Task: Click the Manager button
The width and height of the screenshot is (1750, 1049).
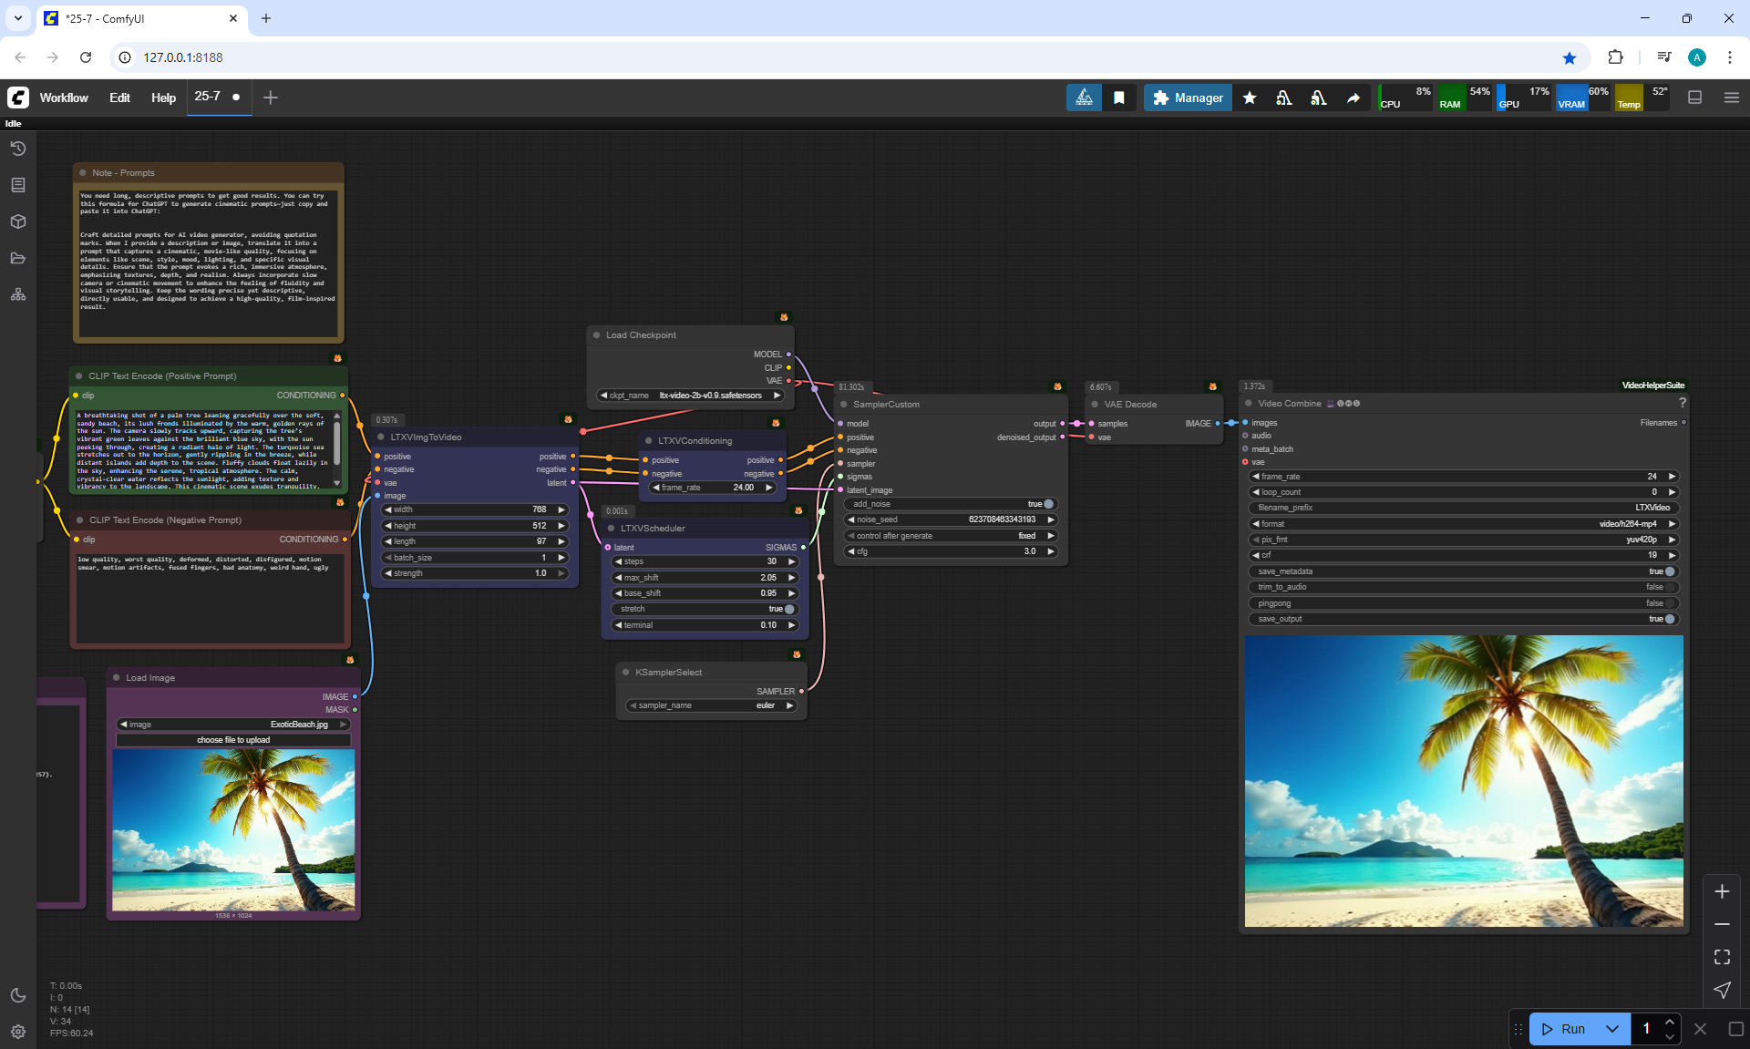Action: [x=1188, y=98]
